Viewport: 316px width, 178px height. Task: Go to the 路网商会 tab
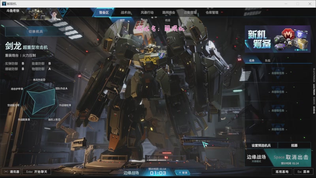tap(169, 13)
